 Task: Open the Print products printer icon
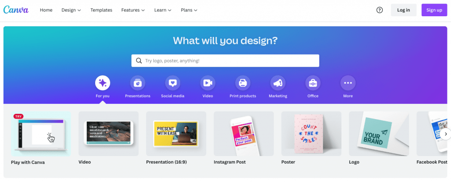(x=243, y=83)
